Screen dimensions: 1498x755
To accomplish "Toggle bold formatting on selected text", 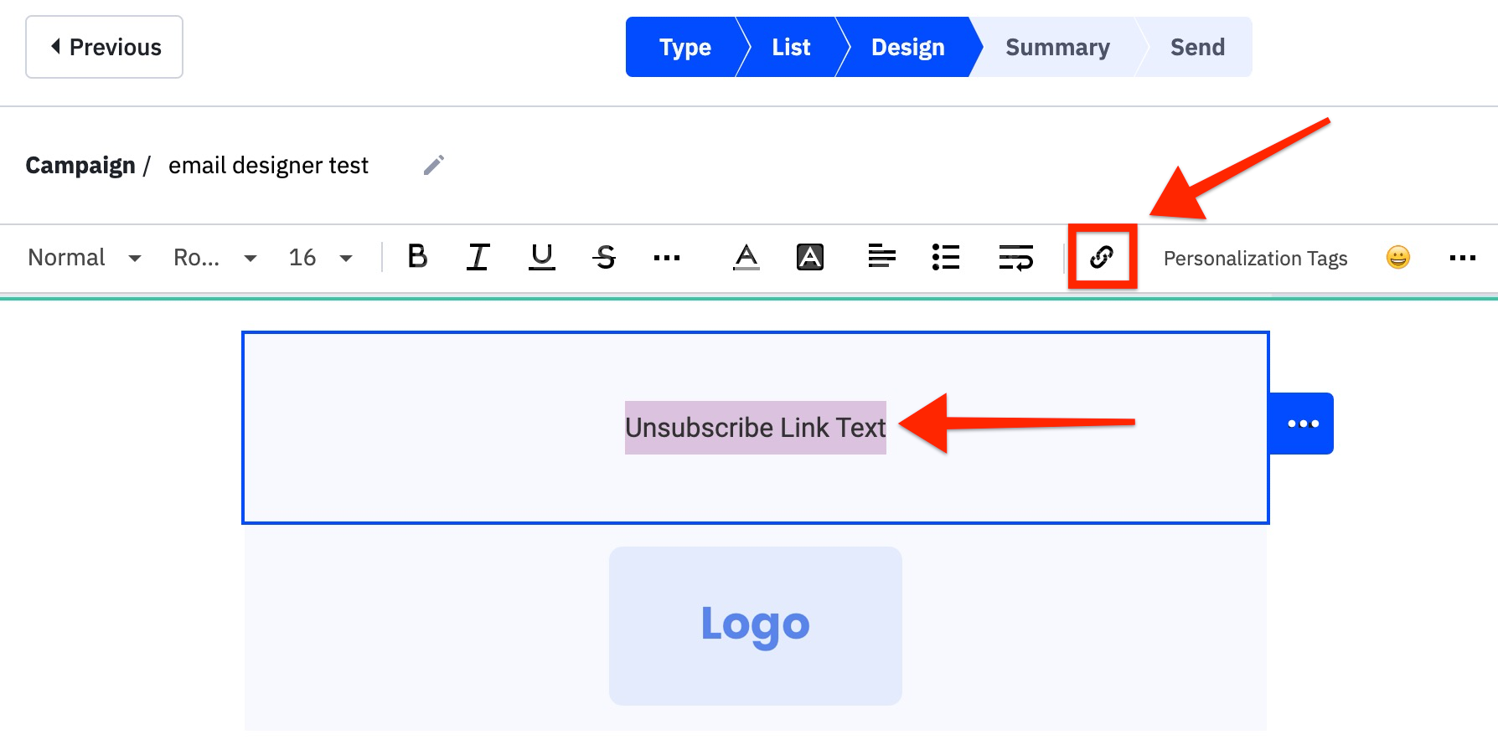I will [416, 258].
